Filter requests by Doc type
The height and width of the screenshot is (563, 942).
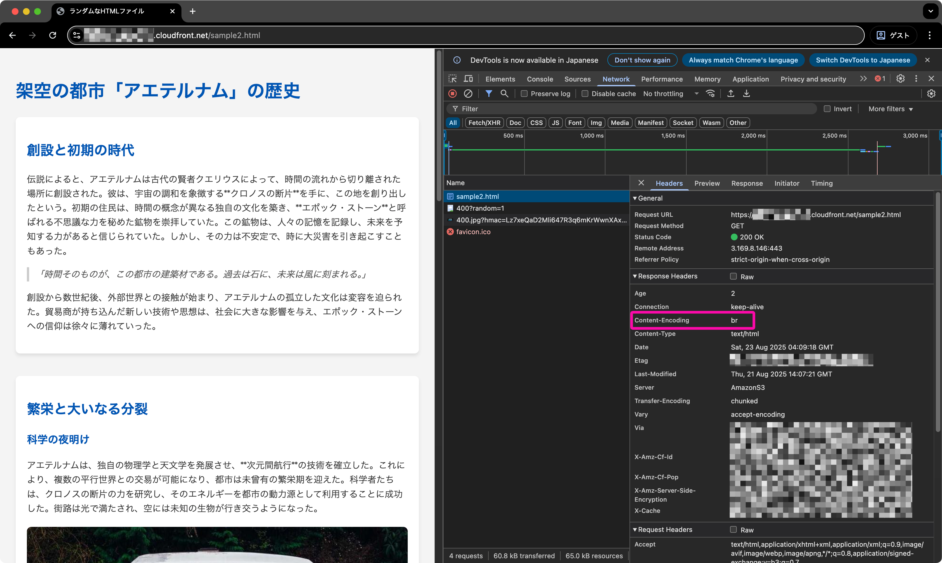click(x=515, y=122)
